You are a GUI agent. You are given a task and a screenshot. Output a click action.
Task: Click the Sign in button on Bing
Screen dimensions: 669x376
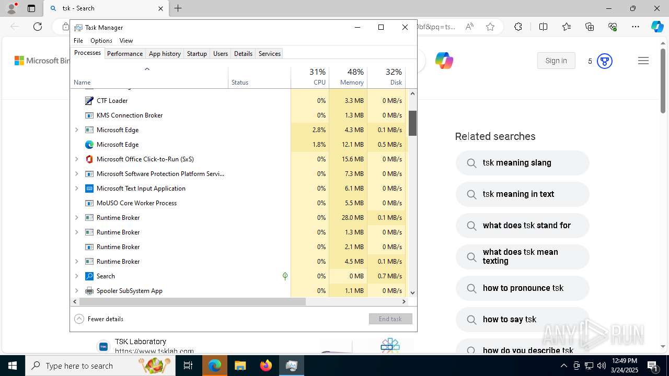556,61
